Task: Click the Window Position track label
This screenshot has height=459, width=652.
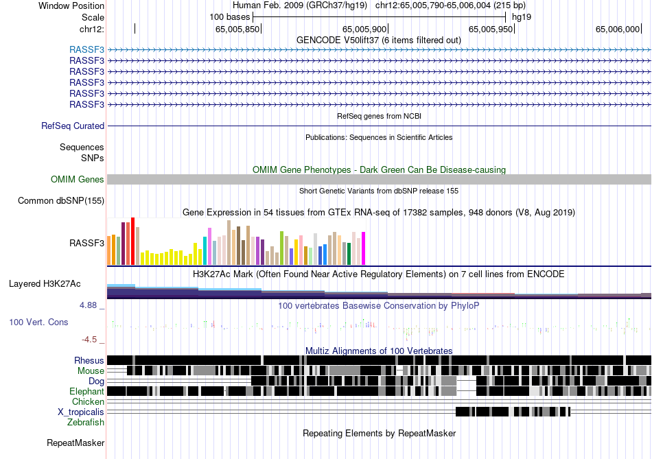Action: click(x=71, y=5)
